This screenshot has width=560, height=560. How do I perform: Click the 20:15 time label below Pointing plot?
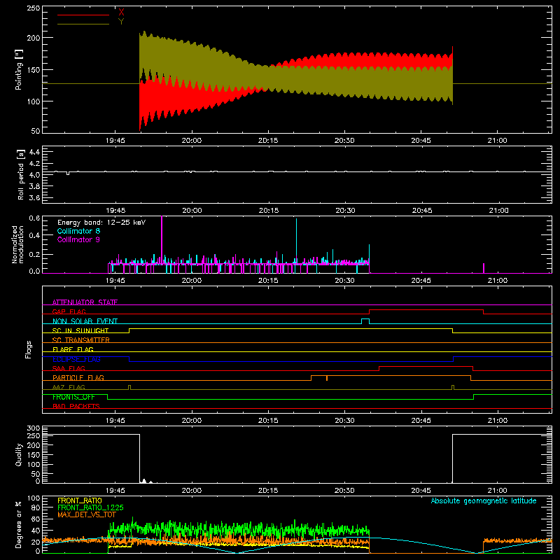tap(268, 141)
